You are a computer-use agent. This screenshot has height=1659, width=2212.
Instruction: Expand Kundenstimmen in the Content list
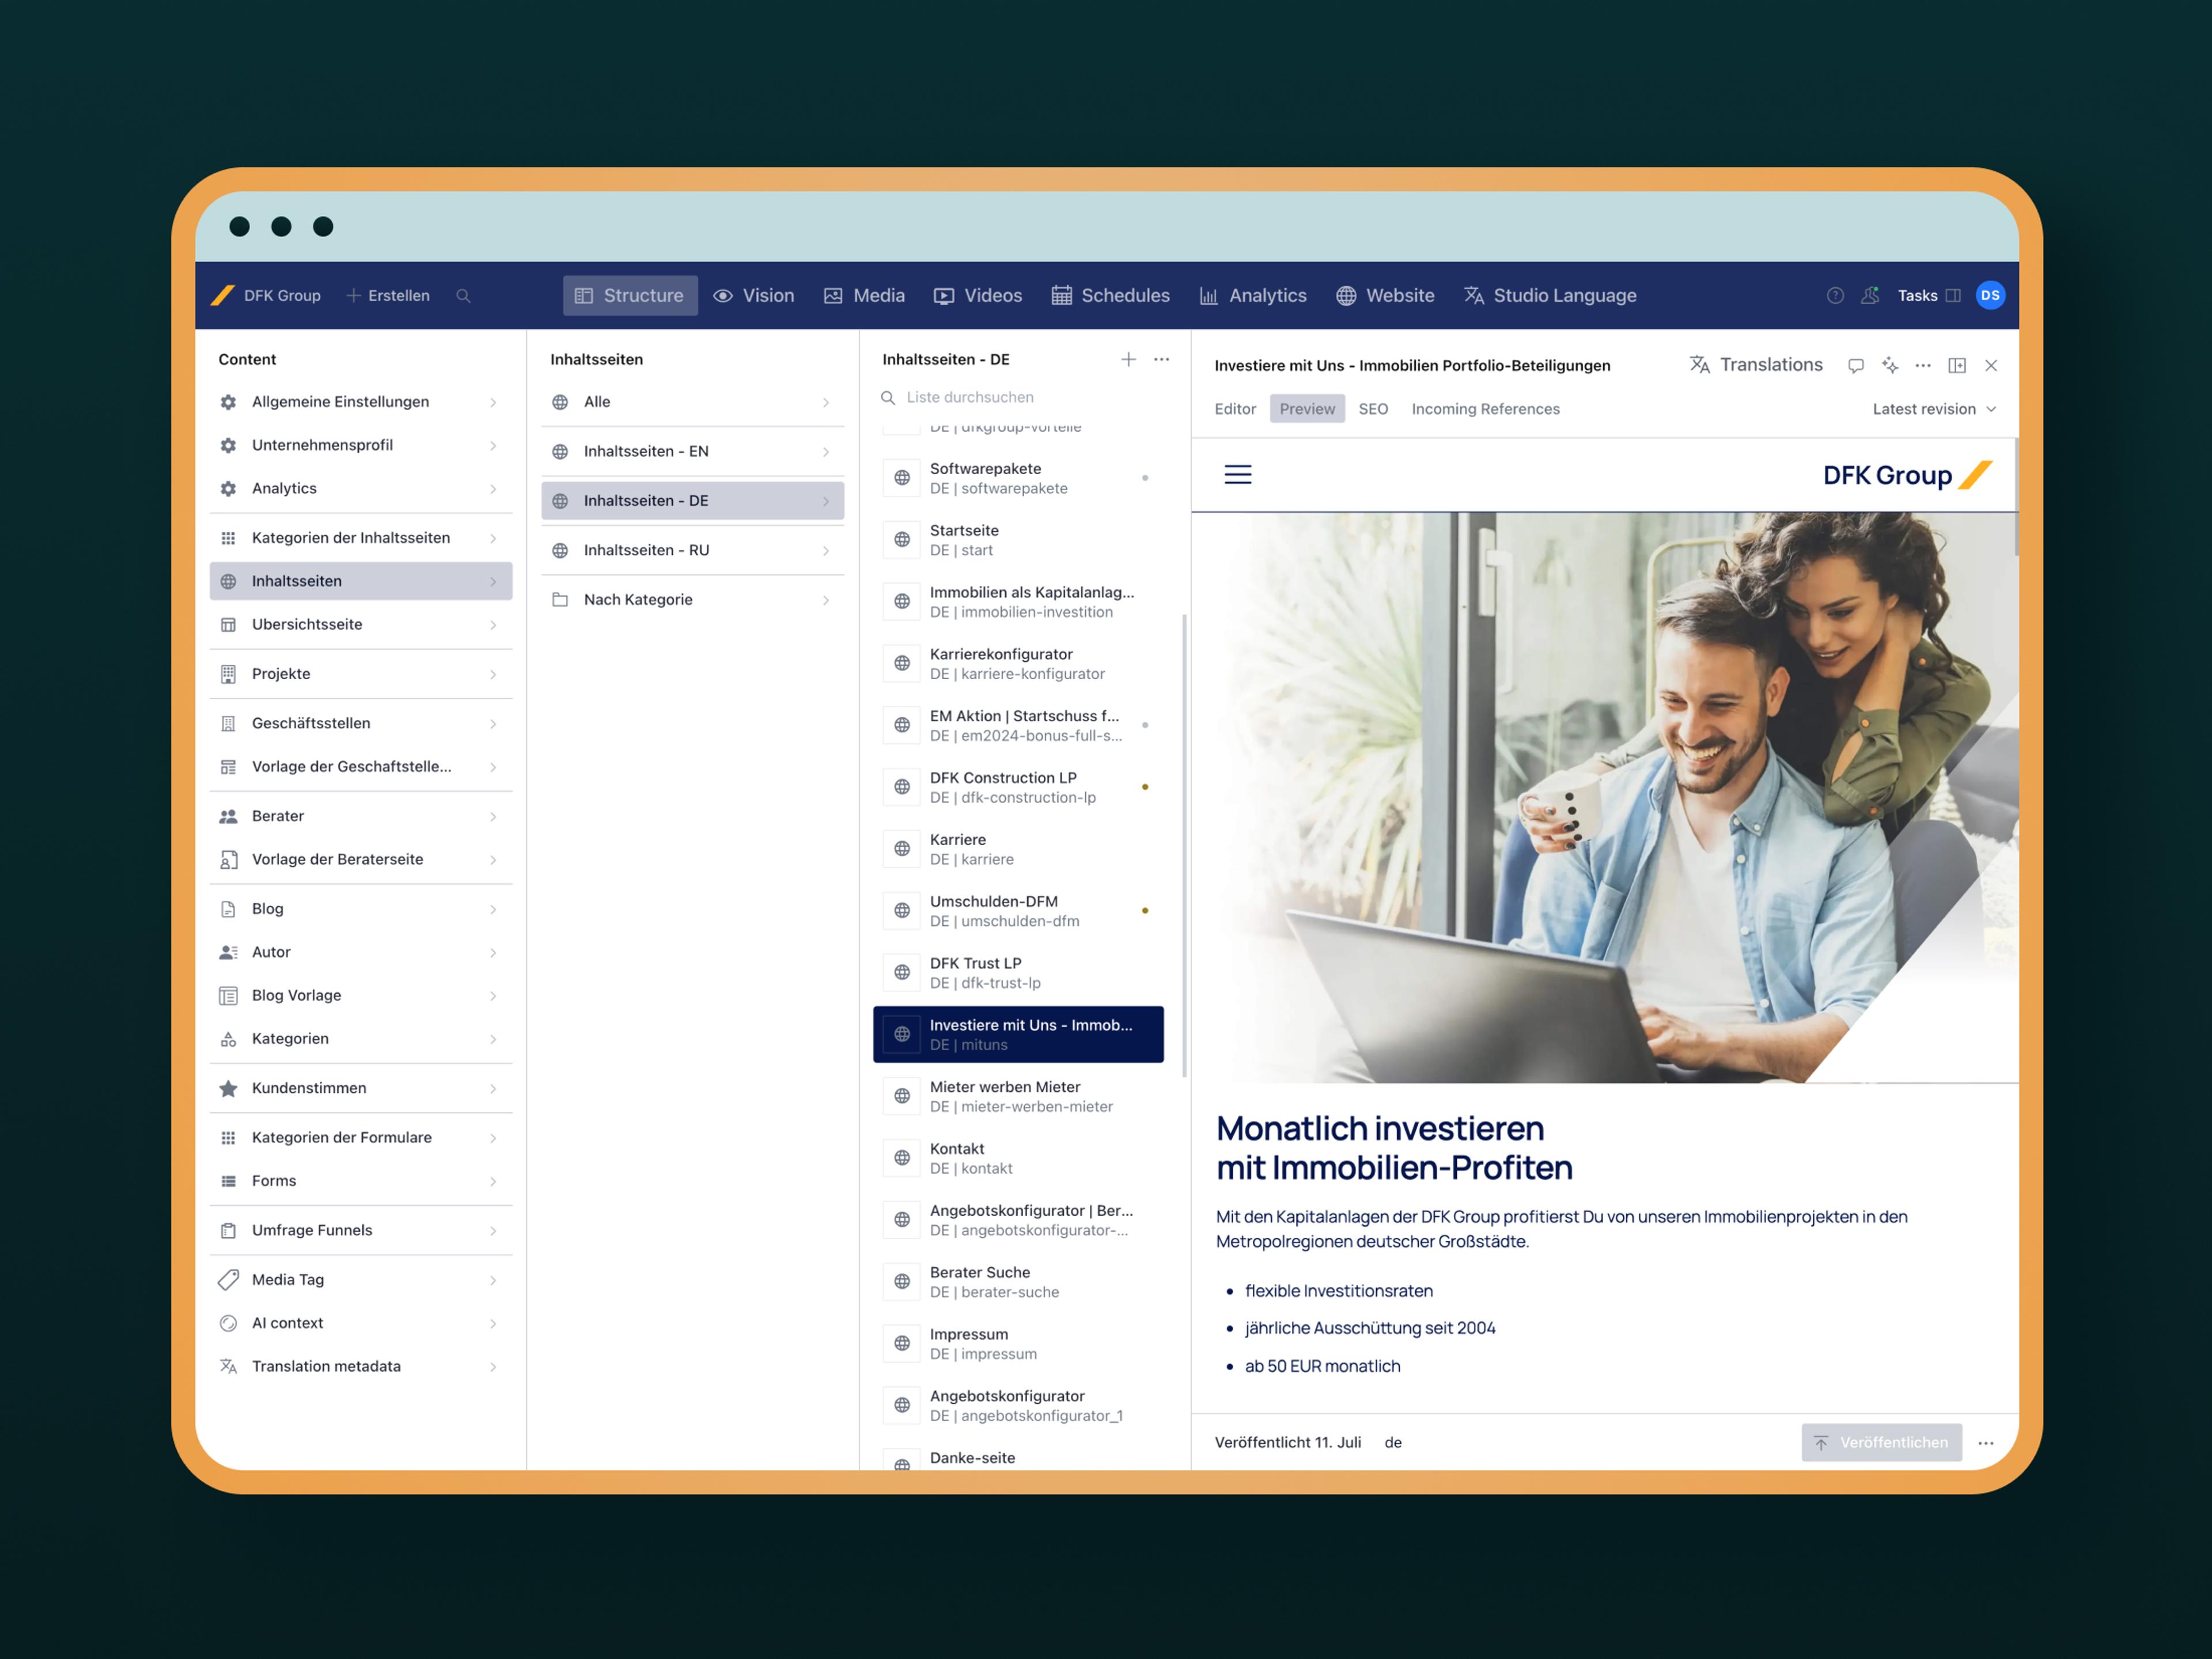[360, 1088]
